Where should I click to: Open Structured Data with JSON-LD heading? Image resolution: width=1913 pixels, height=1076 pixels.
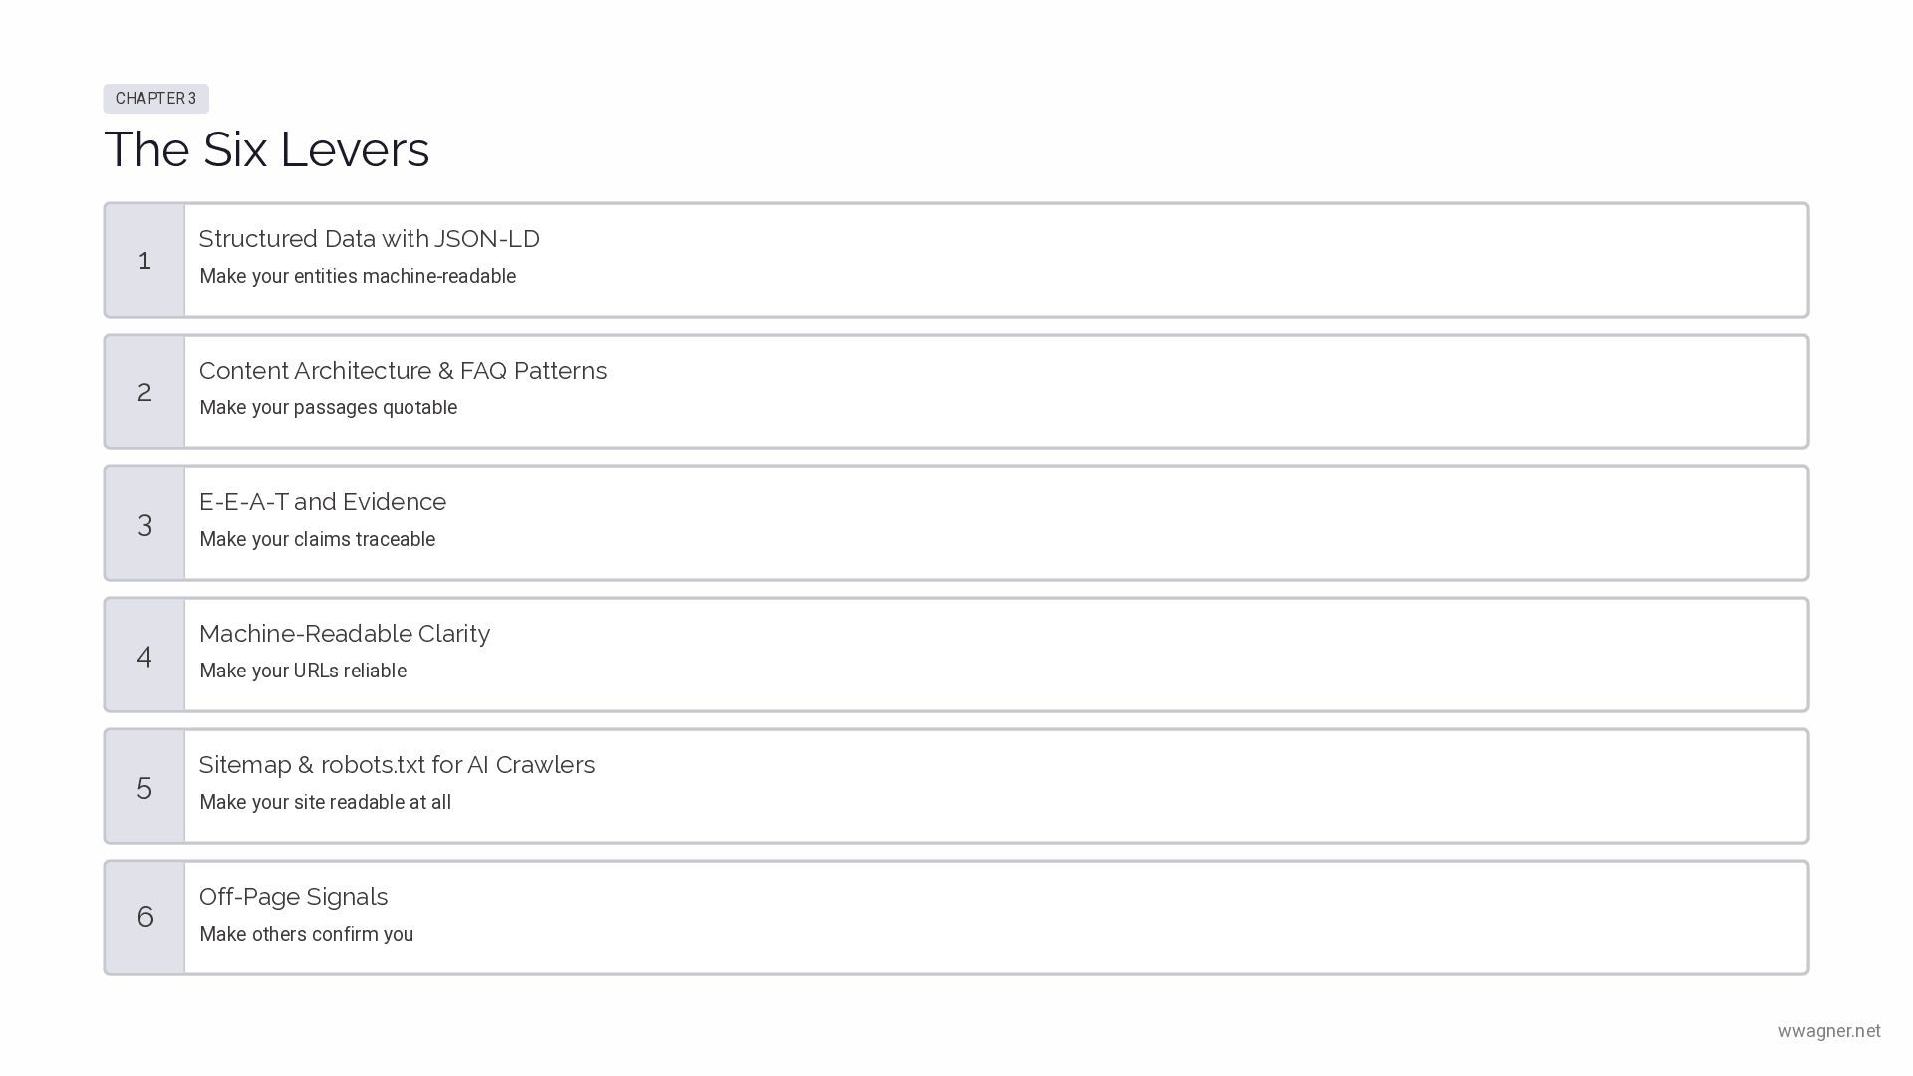coord(370,239)
